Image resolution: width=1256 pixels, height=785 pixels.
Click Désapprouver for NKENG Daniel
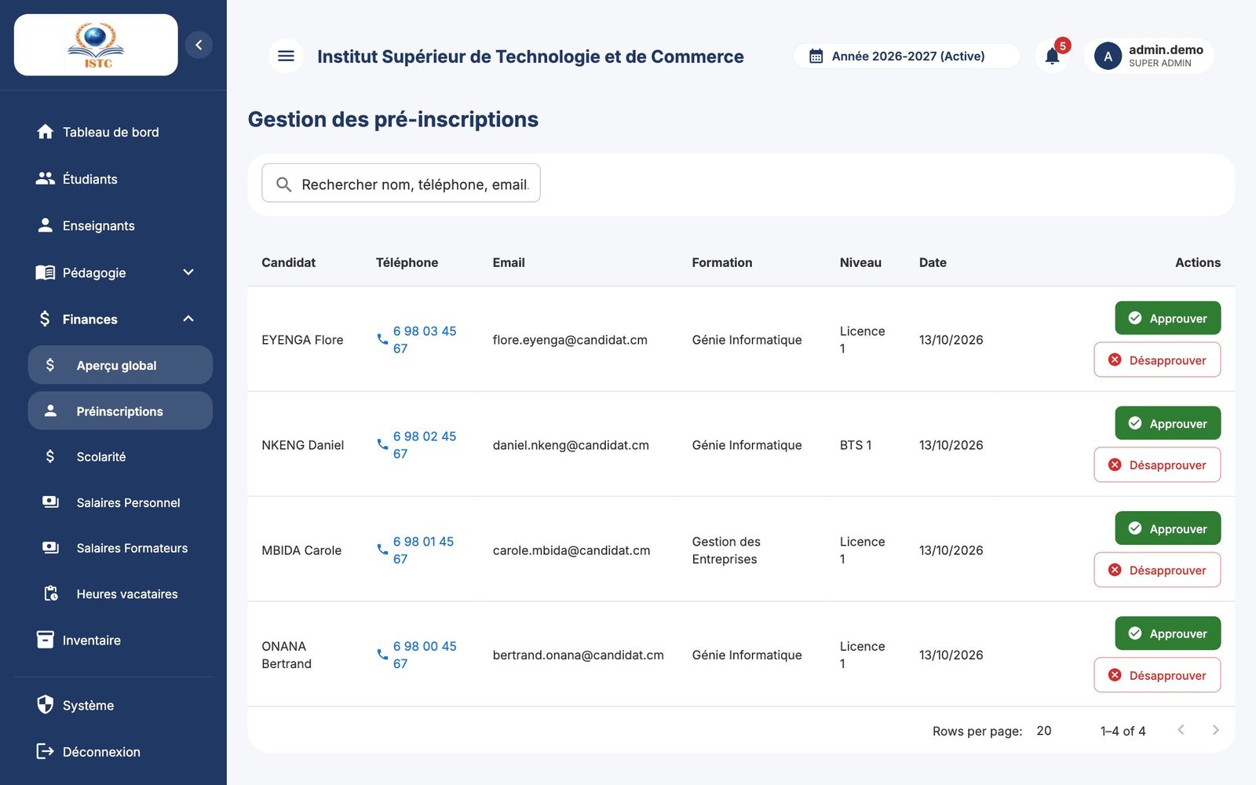[1157, 465]
